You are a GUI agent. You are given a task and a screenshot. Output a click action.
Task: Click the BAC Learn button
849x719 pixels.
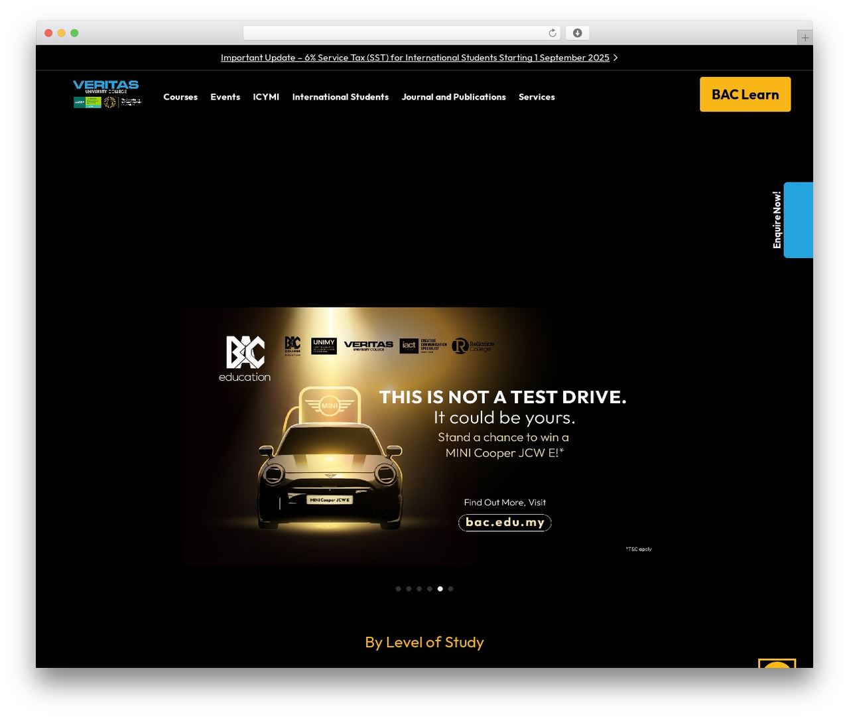[746, 94]
